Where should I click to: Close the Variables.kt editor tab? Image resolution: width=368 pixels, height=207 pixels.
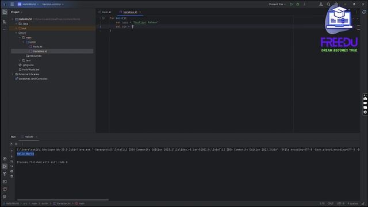click(140, 12)
